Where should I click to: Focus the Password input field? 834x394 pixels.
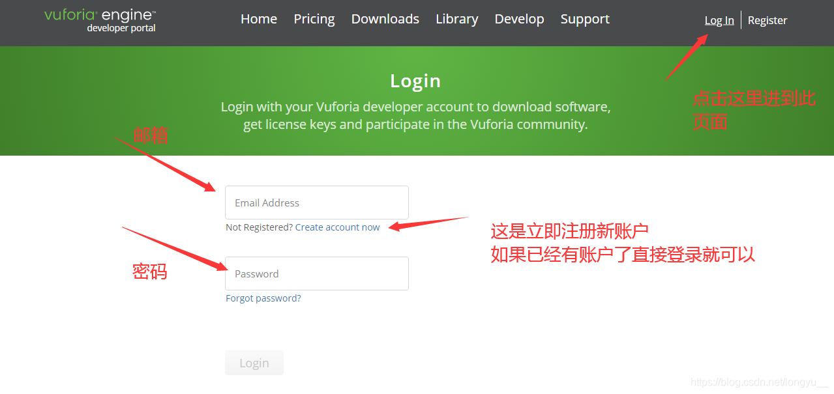[317, 274]
